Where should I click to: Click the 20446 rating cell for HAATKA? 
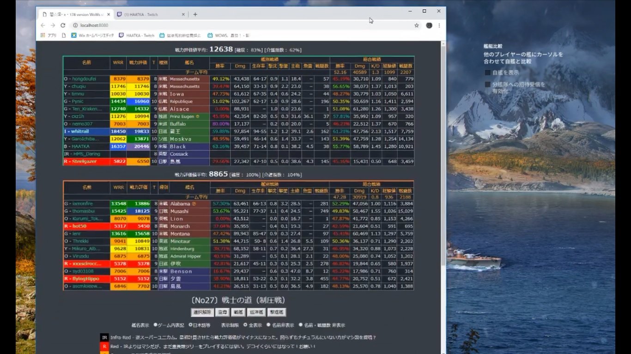point(139,147)
